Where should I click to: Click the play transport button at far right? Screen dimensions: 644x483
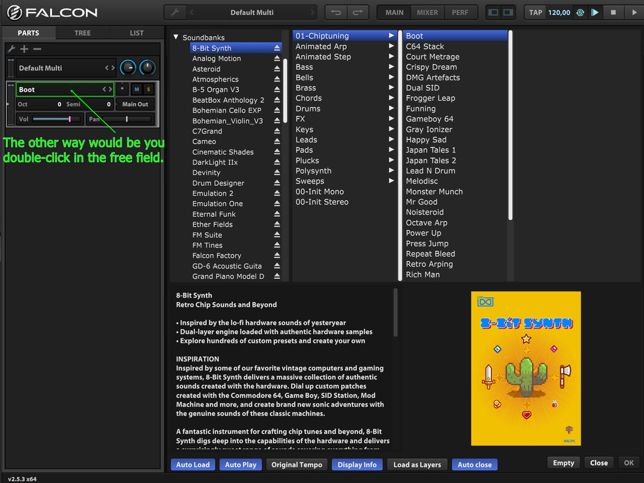pyautogui.click(x=634, y=12)
